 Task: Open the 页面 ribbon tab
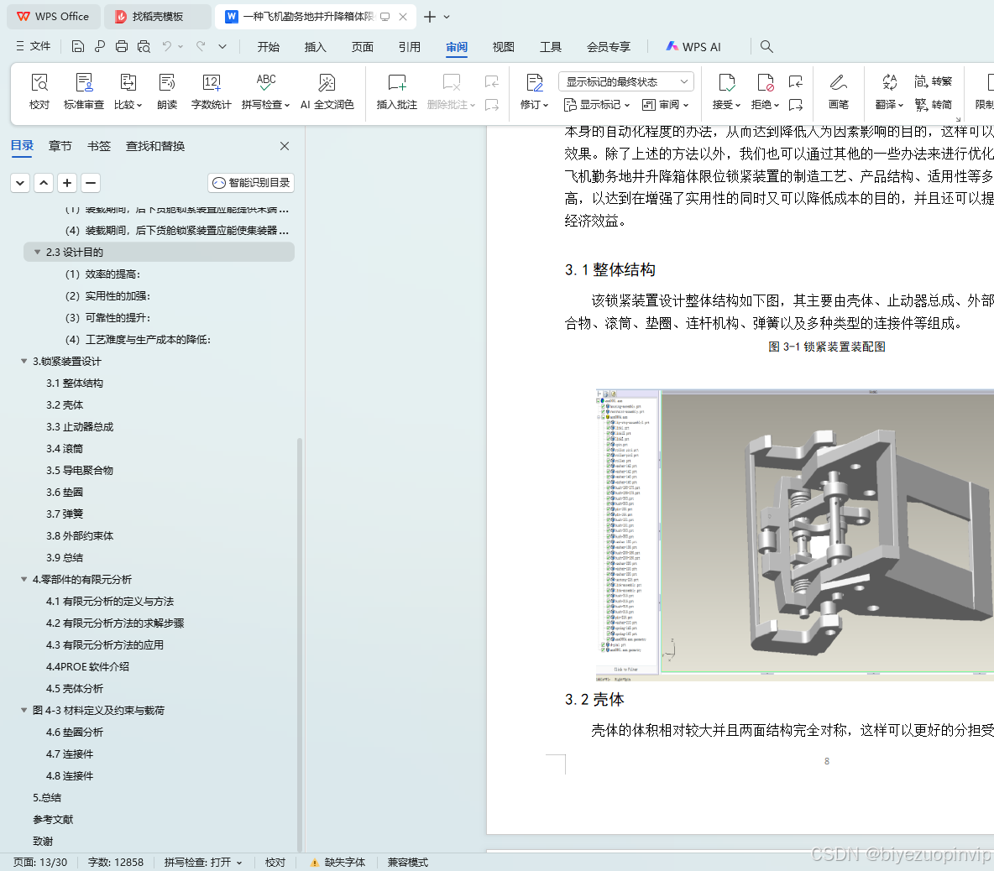coord(362,47)
